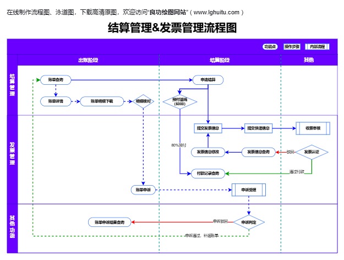This screenshot has width=344, height=260.
Task: Select the 出账阶段 column header
Action: tap(88, 60)
